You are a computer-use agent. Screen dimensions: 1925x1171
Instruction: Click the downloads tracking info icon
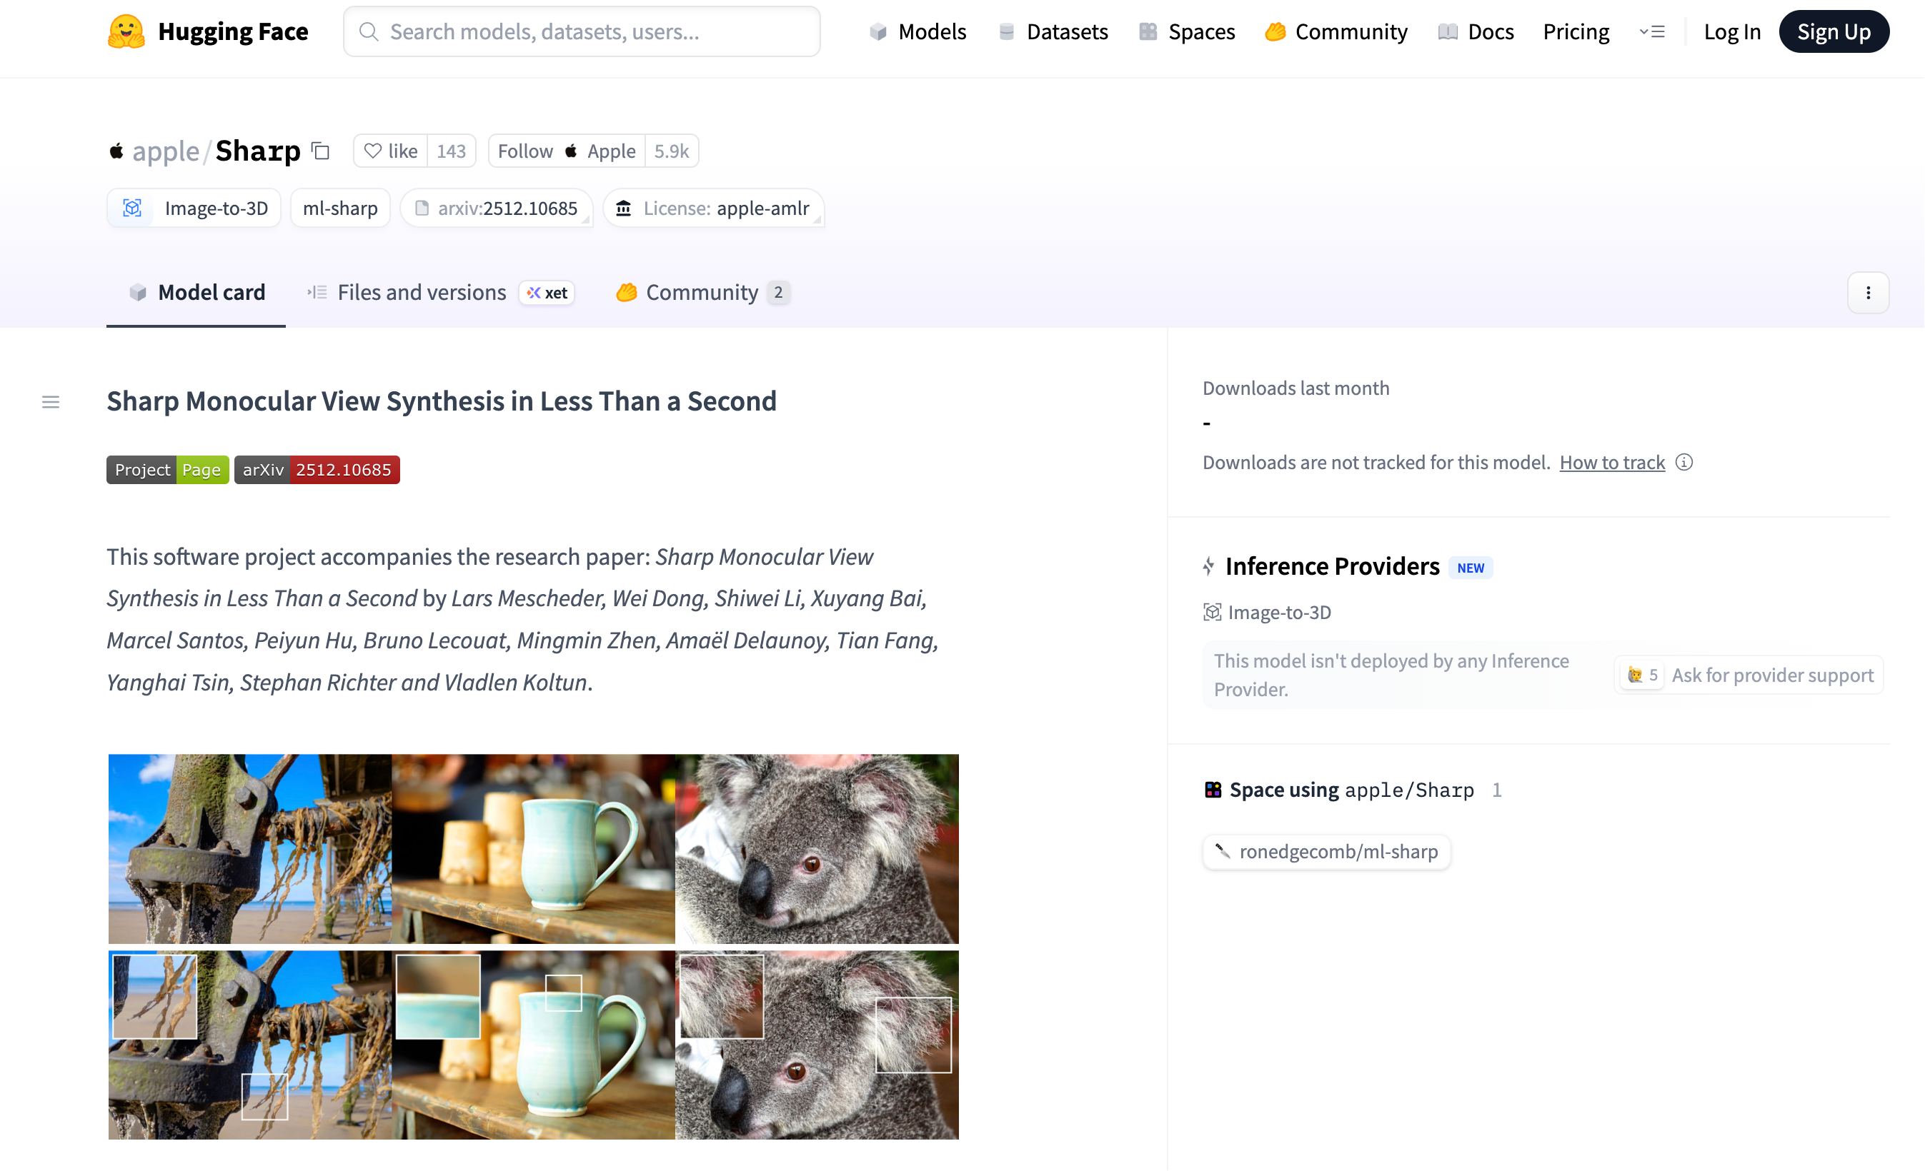1685,462
